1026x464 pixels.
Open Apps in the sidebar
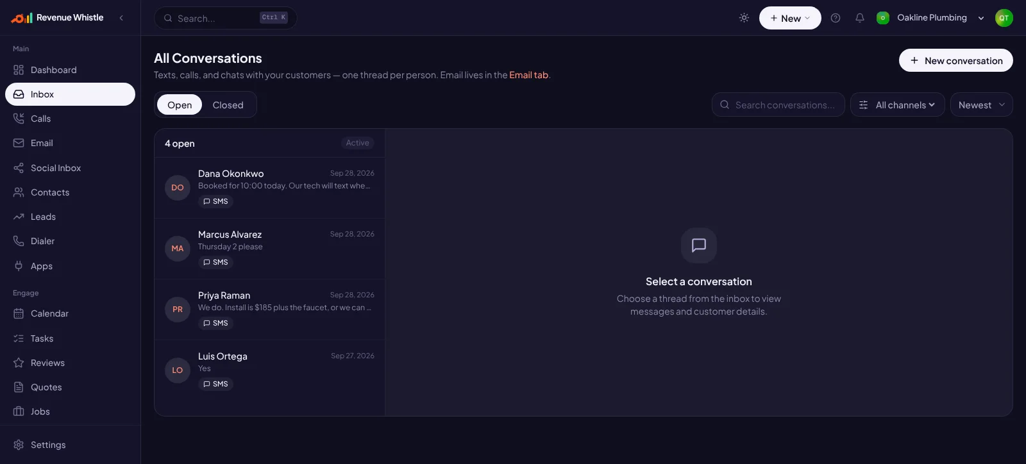coord(70,266)
